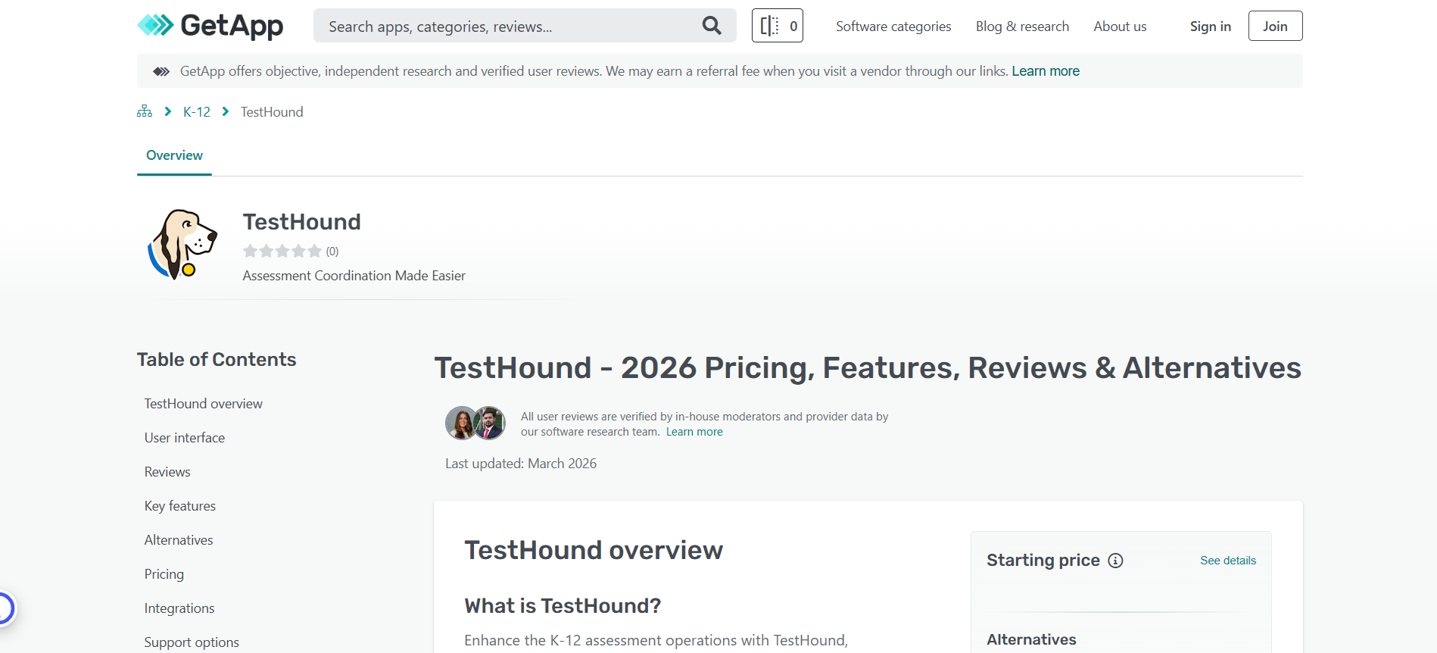Click the research team avatars
The height and width of the screenshot is (653, 1437).
tap(475, 423)
